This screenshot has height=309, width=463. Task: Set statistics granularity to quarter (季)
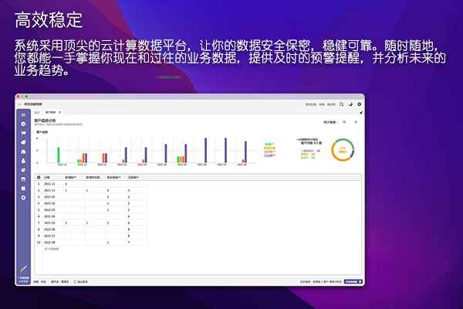(x=356, y=122)
